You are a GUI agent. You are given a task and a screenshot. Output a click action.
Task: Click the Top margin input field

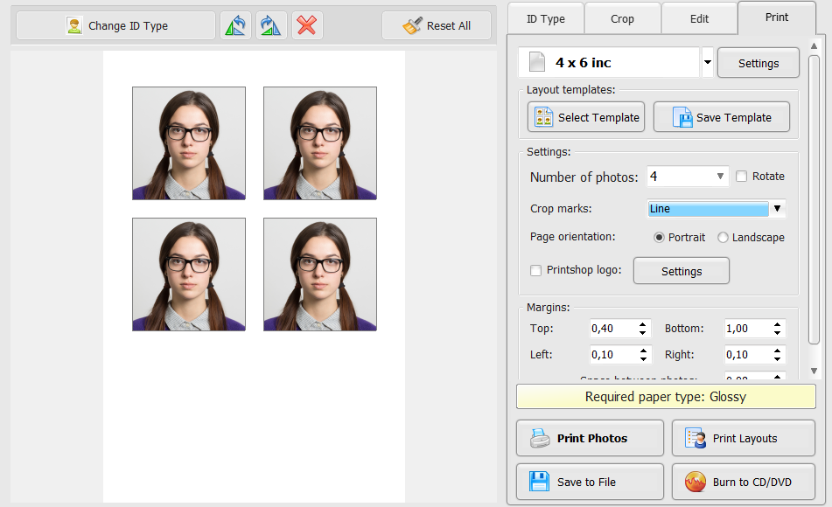(613, 329)
